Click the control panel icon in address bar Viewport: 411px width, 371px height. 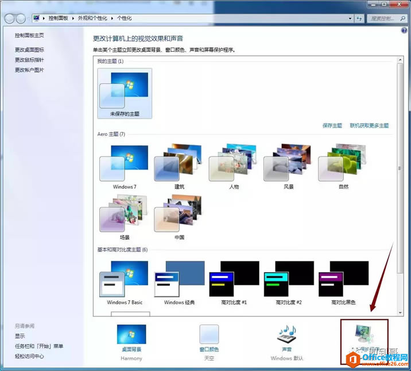click(36, 18)
